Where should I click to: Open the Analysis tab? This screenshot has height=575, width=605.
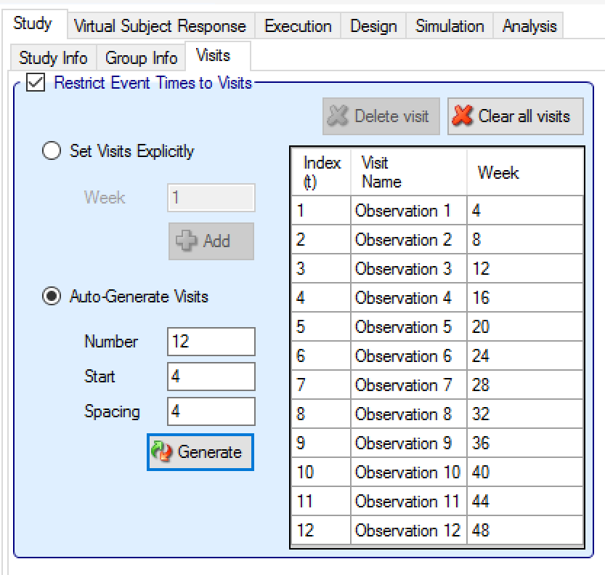[529, 26]
